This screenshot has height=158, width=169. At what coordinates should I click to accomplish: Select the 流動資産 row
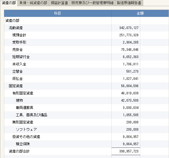tap(87, 28)
